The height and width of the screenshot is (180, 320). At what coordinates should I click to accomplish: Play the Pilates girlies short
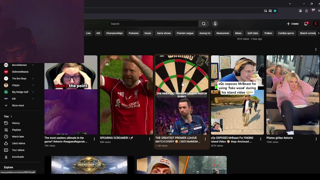tap(293, 95)
